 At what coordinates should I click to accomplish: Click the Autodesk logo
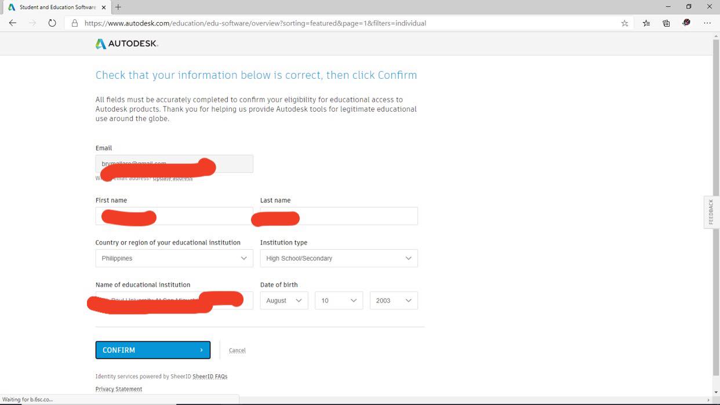click(126, 43)
